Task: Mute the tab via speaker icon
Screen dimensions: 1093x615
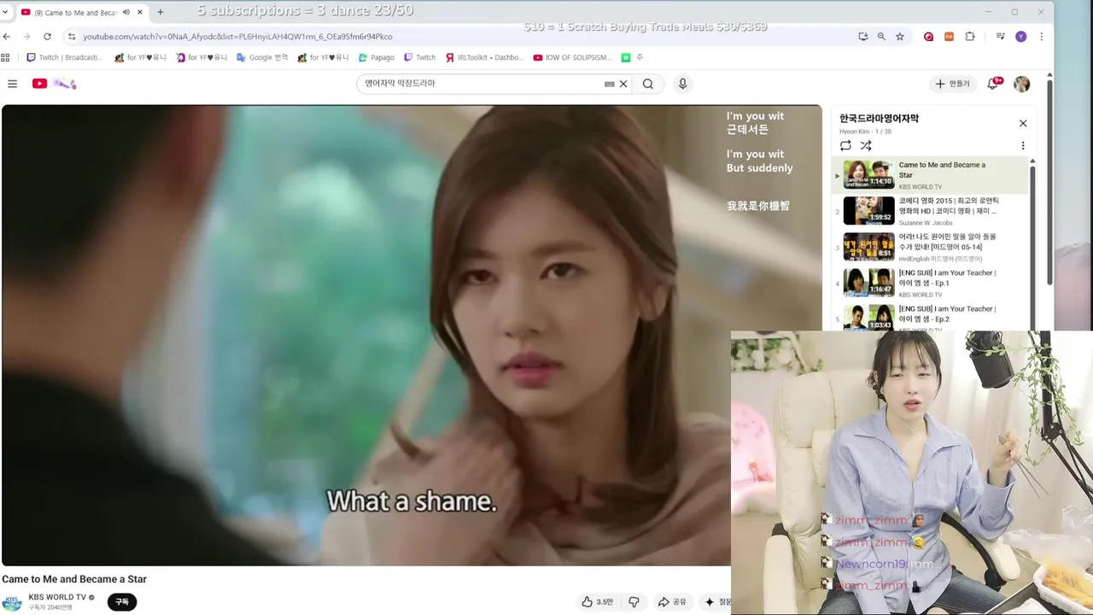Action: (126, 12)
